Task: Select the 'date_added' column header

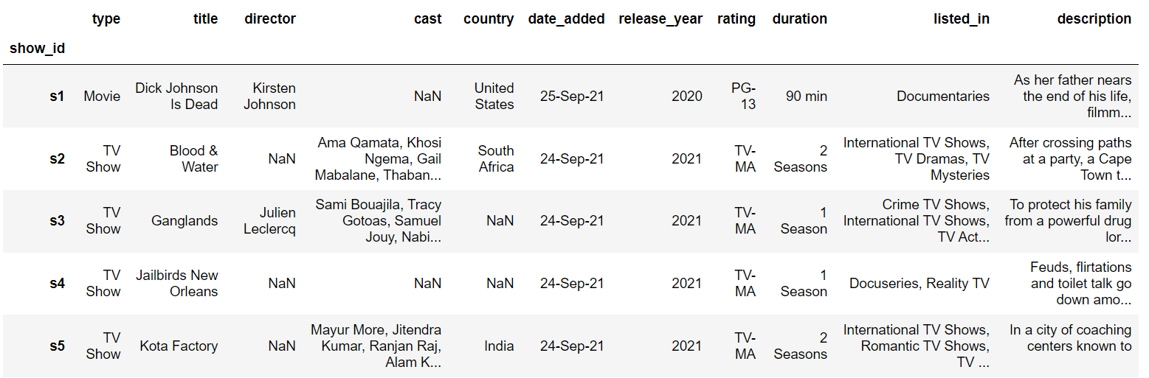Action: click(566, 19)
